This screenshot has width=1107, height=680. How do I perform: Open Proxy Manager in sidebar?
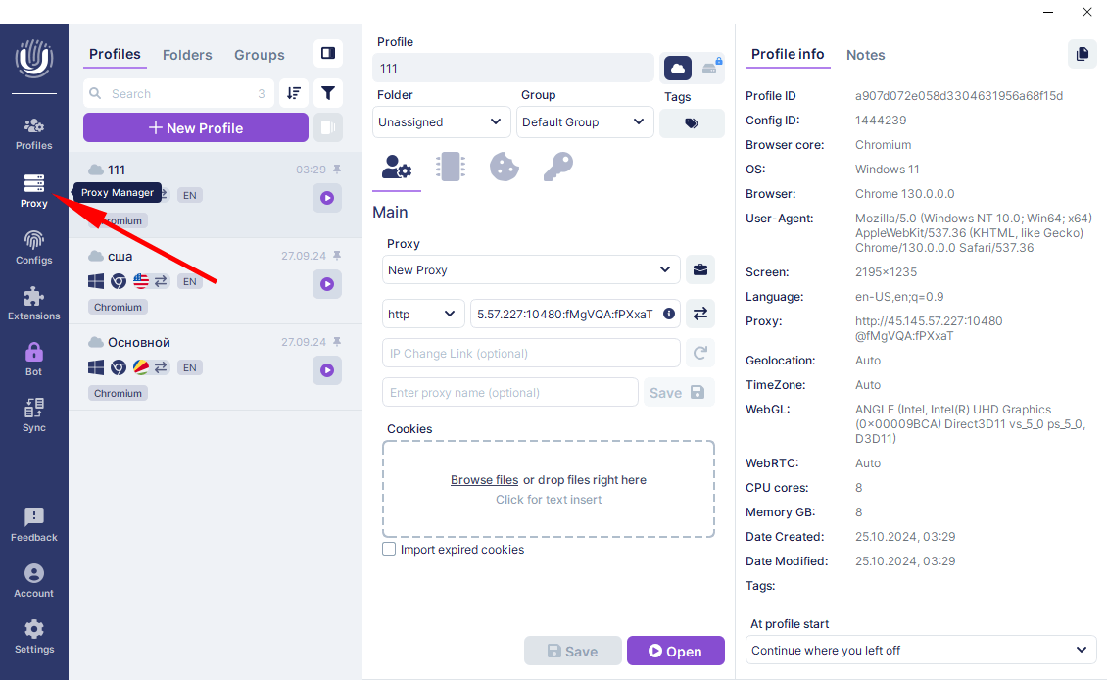[33, 190]
